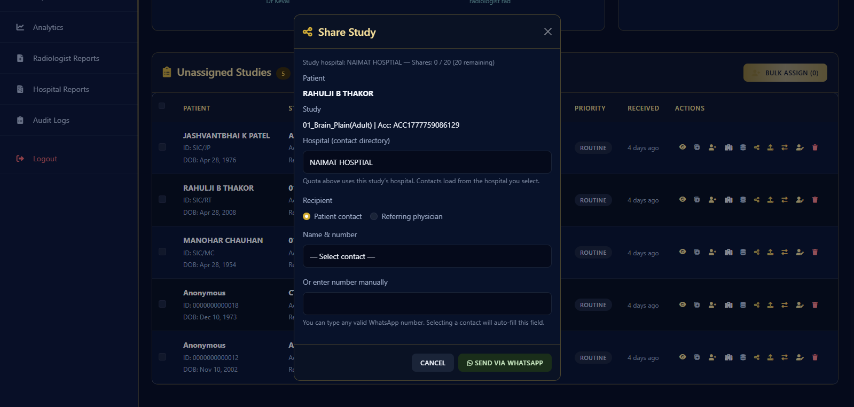Image resolution: width=854 pixels, height=407 pixels.
Task: Open the Select contact dropdown
Action: click(x=427, y=256)
